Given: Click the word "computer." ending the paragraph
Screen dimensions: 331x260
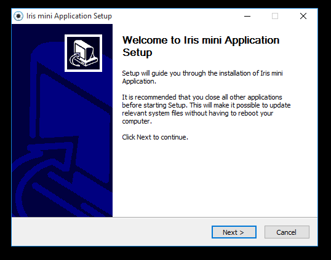Looking at the screenshot, I should point(137,121).
